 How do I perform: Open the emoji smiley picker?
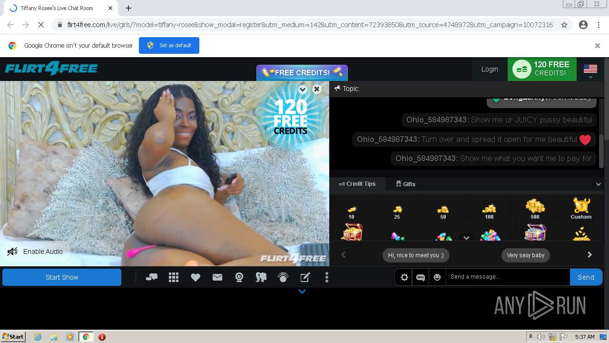click(x=437, y=277)
